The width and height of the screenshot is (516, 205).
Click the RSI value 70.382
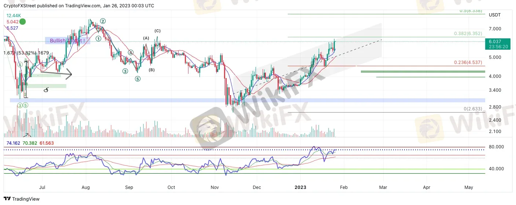pos(30,143)
